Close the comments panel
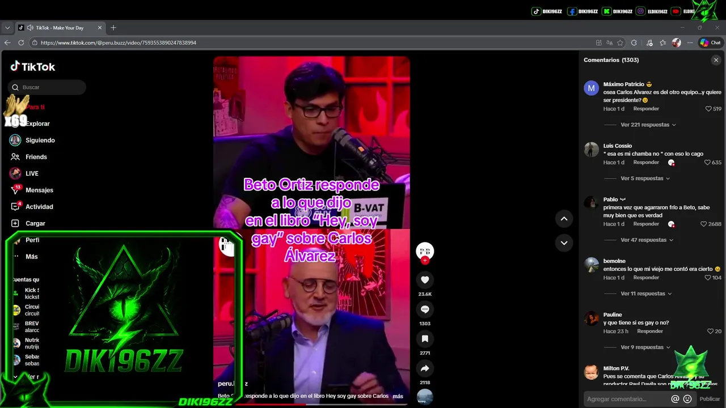 coord(716,60)
